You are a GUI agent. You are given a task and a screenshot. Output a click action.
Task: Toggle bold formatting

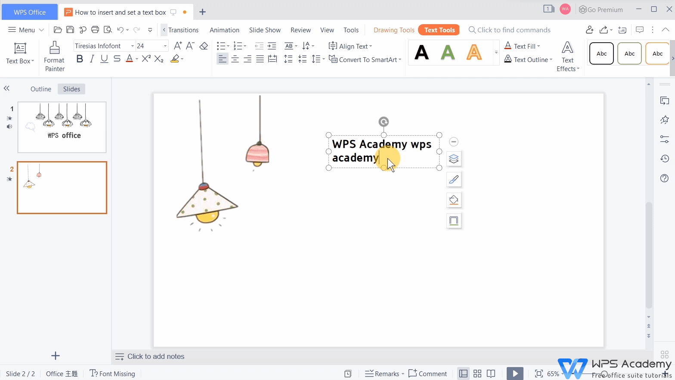pos(80,59)
